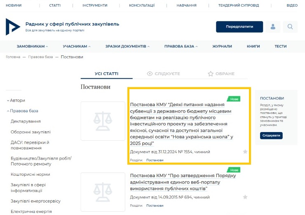Collapse the Правова база sidebar section

coord(23,111)
